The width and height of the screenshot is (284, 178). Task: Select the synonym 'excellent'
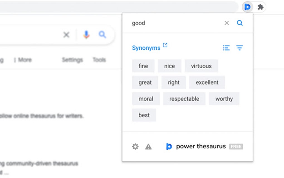click(x=207, y=82)
